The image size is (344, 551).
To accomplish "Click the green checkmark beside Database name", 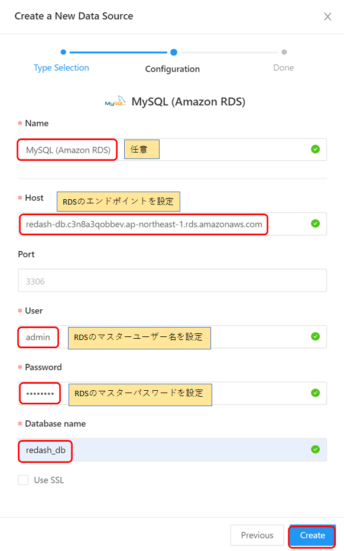I will [316, 450].
